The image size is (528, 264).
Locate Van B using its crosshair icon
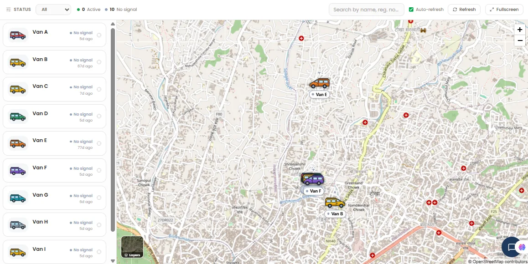[x=99, y=62]
